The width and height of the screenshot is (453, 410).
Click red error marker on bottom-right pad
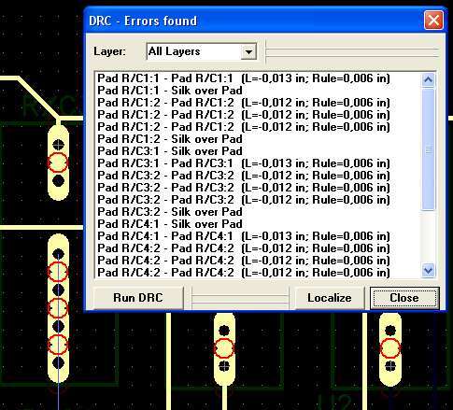[390, 348]
